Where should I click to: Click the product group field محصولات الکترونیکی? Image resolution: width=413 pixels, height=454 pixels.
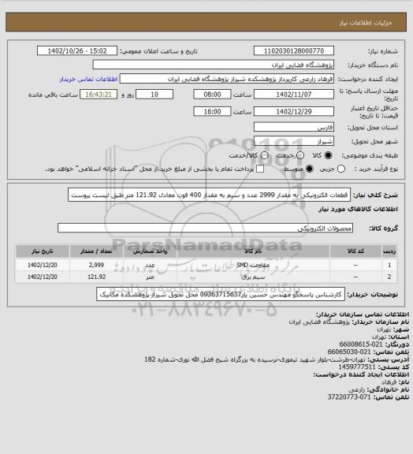tap(205, 228)
